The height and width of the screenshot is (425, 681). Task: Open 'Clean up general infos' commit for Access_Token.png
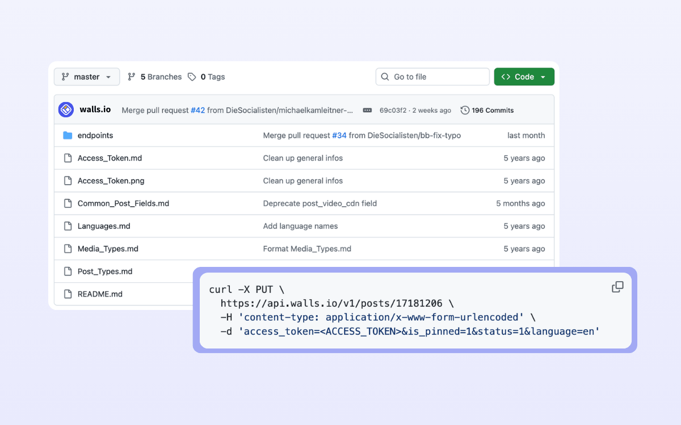pyautogui.click(x=303, y=181)
